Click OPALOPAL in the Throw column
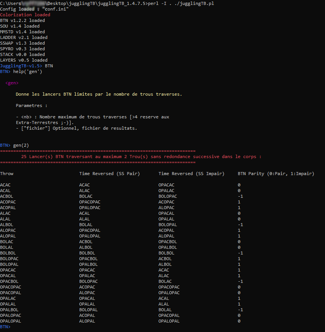Image resolution: width=325 pixels, height=332 pixels. point(11,321)
